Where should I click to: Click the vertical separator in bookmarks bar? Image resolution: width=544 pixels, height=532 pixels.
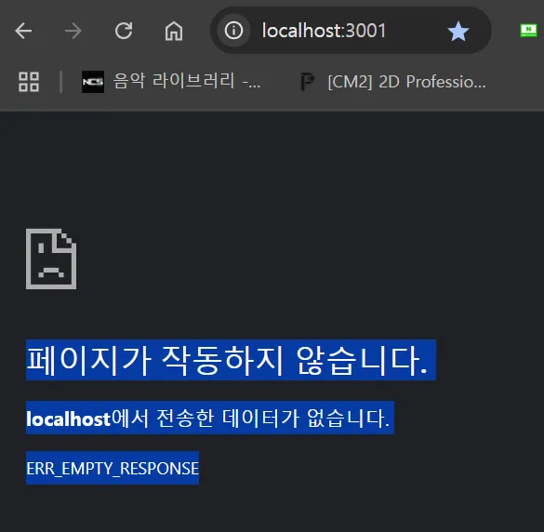(61, 82)
